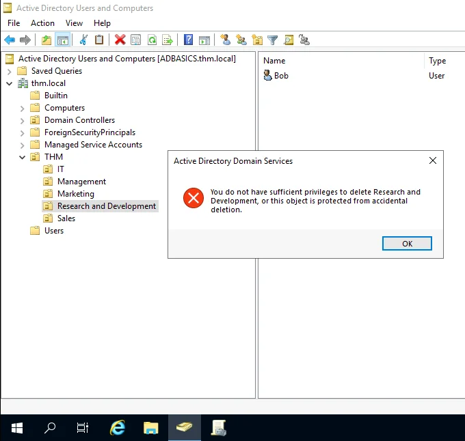Open File Explorer from the taskbar
This screenshot has height=441, width=465.
pyautogui.click(x=151, y=427)
